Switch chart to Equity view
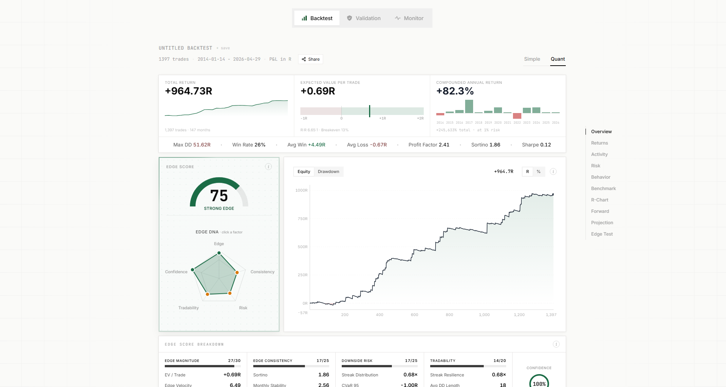The width and height of the screenshot is (726, 387). (x=304, y=171)
